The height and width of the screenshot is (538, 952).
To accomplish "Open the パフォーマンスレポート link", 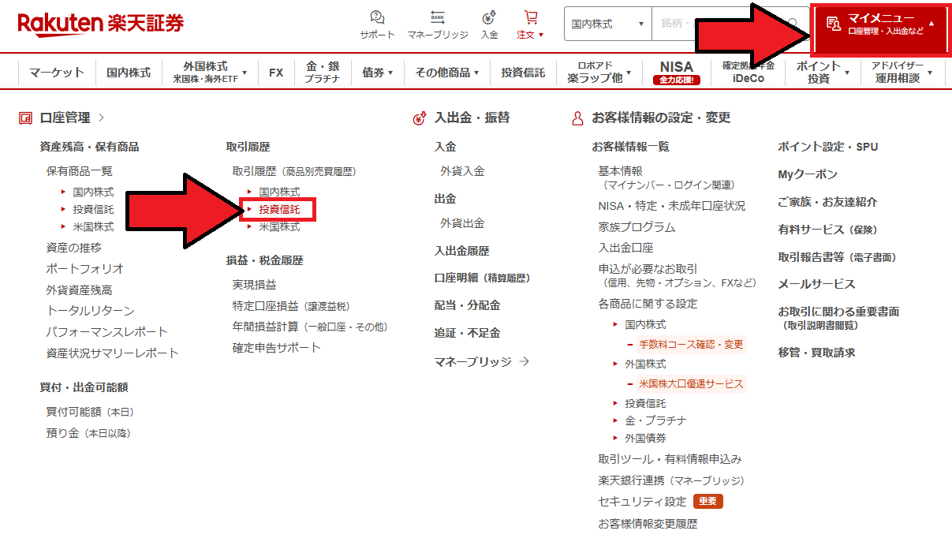I will point(107,332).
